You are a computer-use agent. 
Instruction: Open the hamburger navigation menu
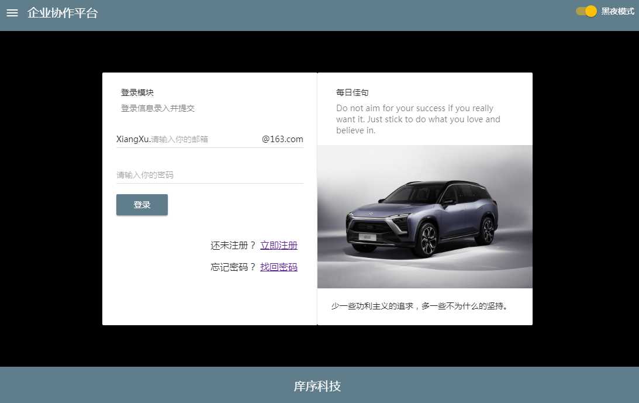12,13
